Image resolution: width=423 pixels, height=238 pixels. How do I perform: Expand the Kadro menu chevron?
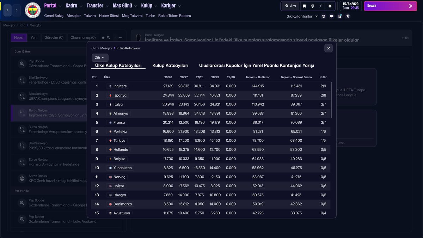pos(81,6)
